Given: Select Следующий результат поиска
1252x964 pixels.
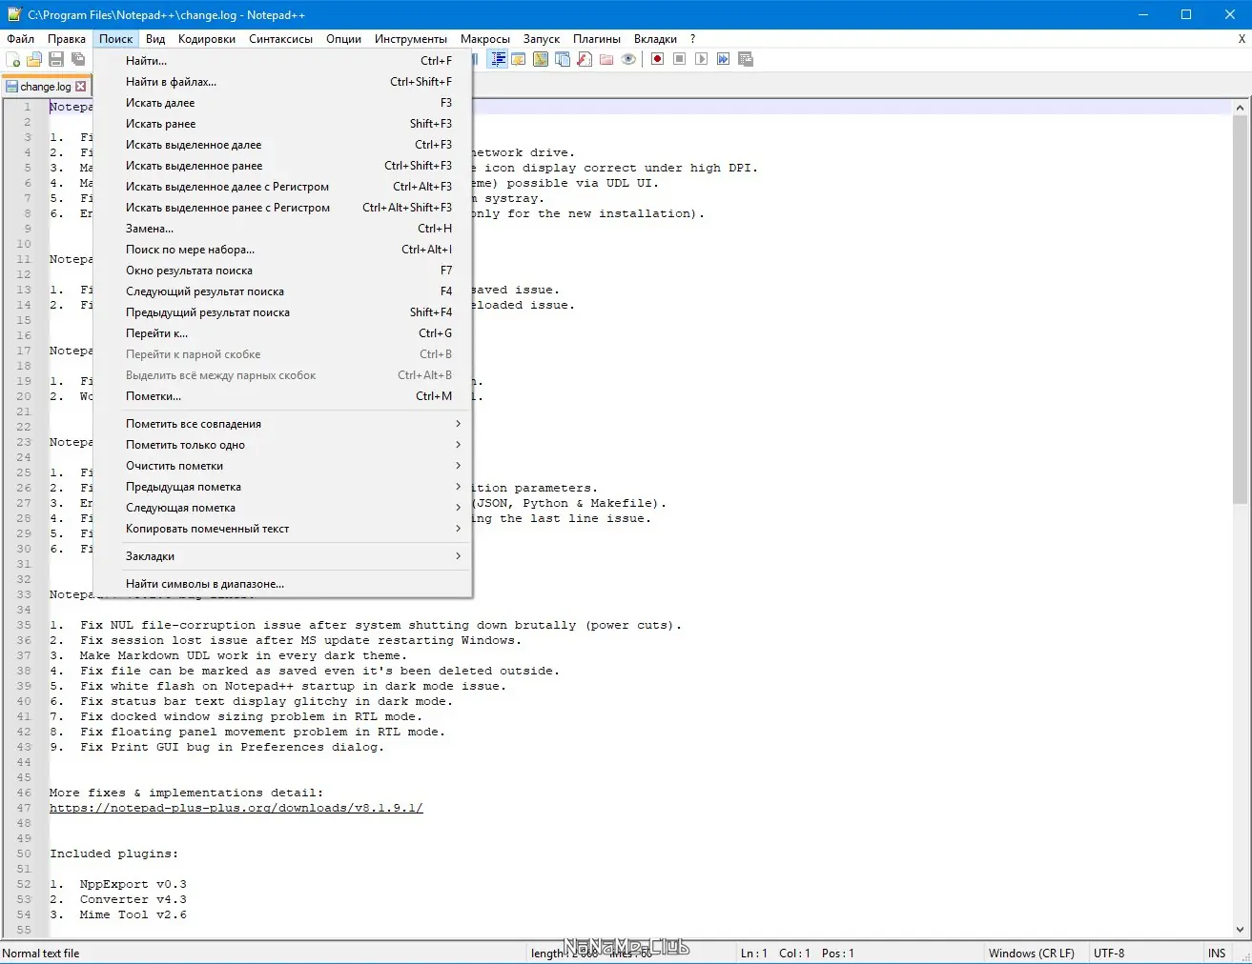Looking at the screenshot, I should [x=283, y=291].
